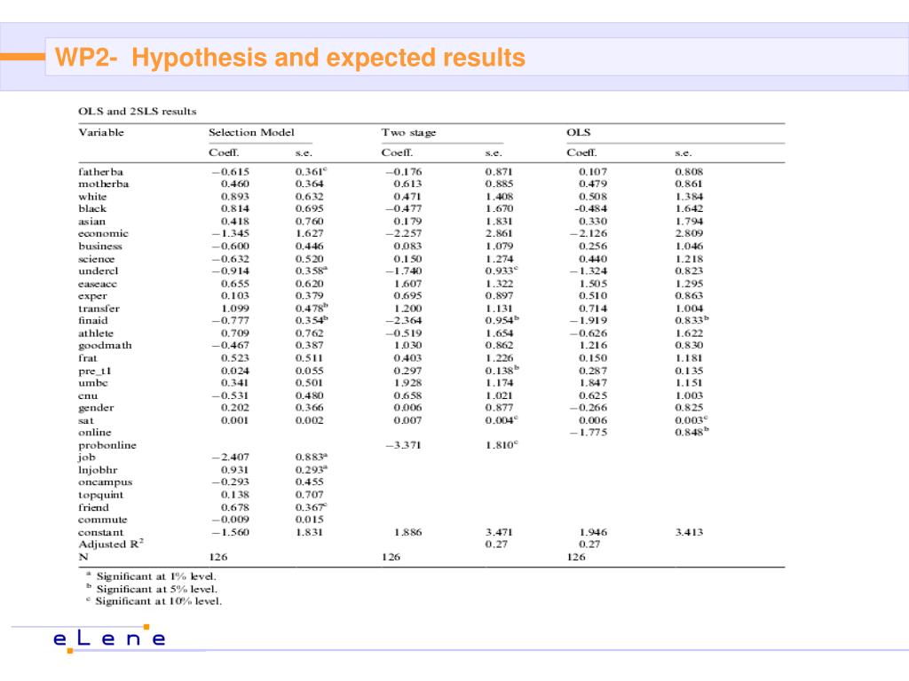Select the 'fatherba' variable row label
Screen dimensions: 909x681
pyautogui.click(x=100, y=172)
